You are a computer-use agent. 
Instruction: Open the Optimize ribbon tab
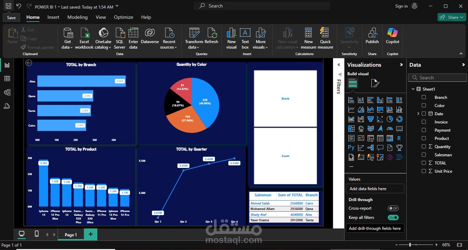(123, 17)
